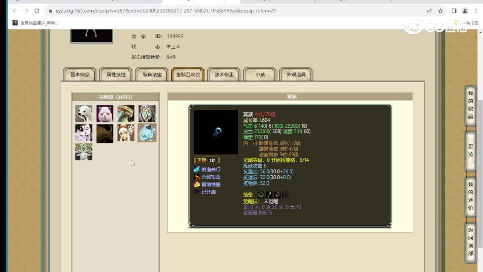
Task: Switch to the 法术修正 tab
Action: coord(224,74)
